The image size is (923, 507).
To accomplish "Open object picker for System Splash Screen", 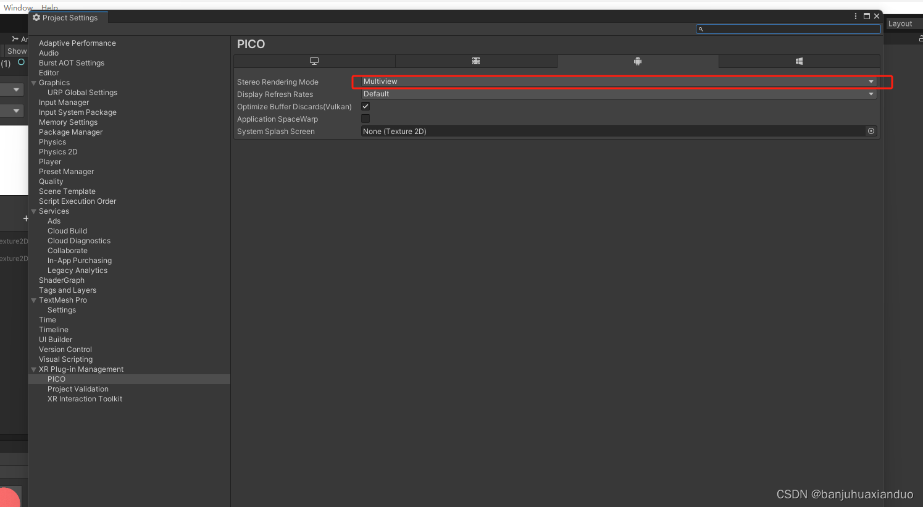I will coord(871,131).
